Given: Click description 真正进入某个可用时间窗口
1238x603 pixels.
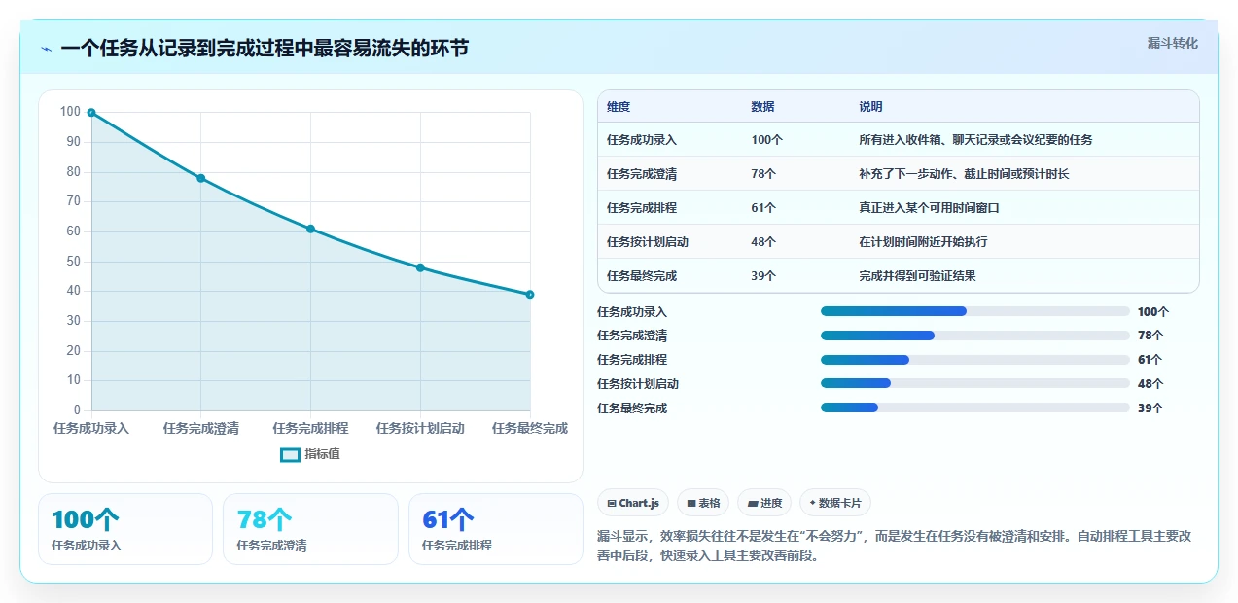Looking at the screenshot, I should point(930,208).
